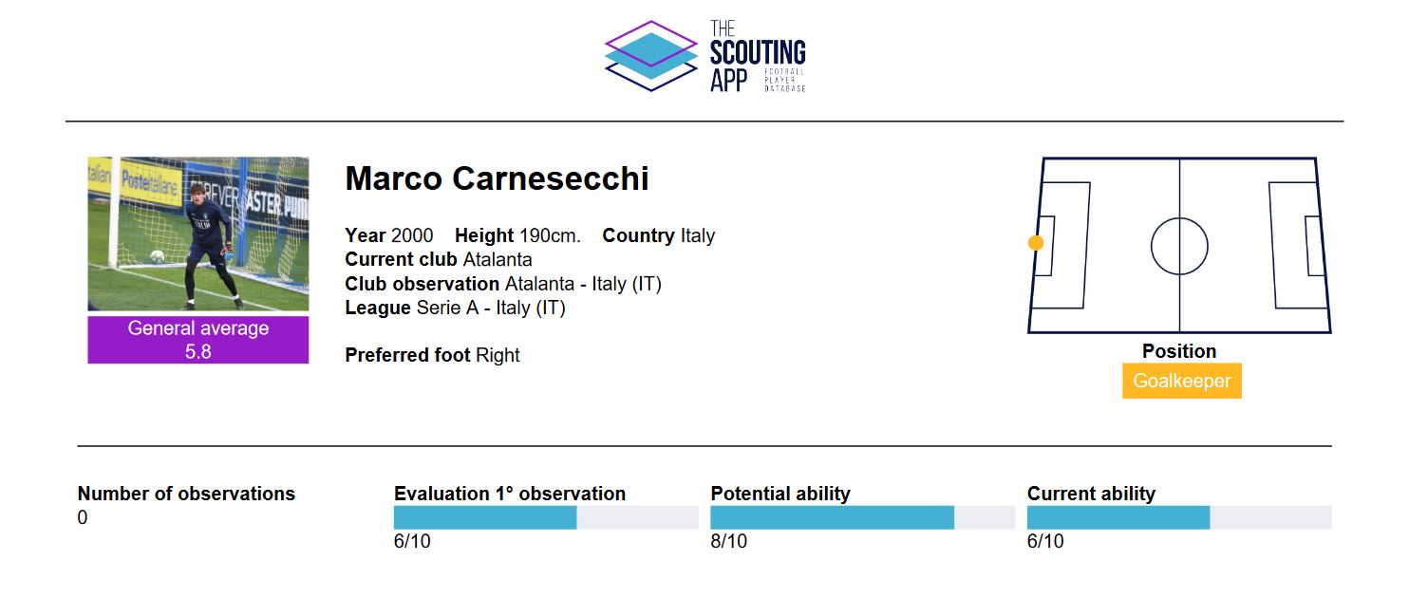Click the 8/10 potential ability score
The width and height of the screenshot is (1409, 598).
pyautogui.click(x=728, y=542)
